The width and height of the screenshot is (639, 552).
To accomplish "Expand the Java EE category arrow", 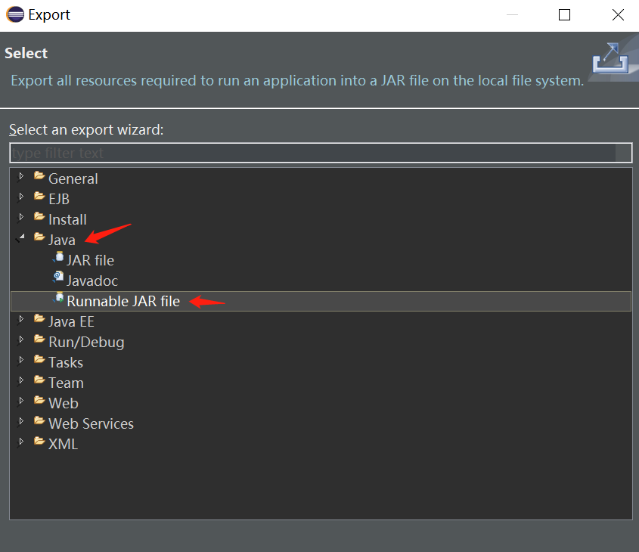I will [x=21, y=319].
